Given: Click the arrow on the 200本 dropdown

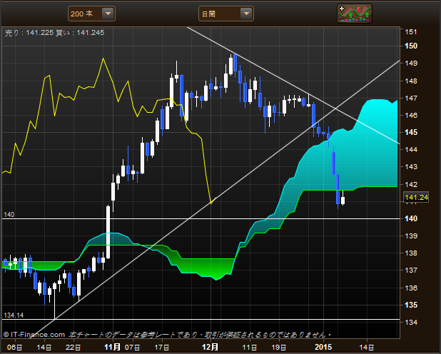Looking at the screenshot, I should (x=108, y=14).
